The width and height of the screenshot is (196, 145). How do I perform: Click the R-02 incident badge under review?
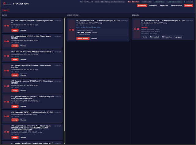[72, 30]
